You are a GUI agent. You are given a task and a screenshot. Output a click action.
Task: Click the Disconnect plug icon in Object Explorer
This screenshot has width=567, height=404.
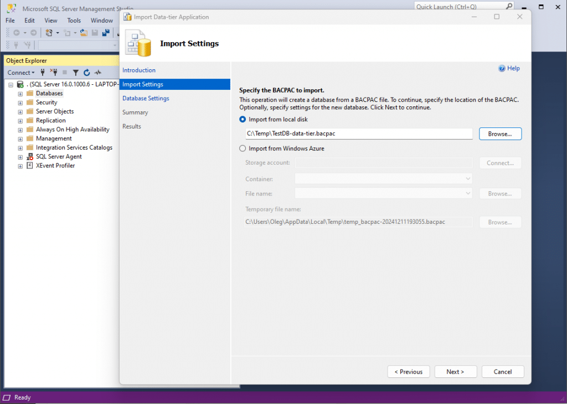point(54,73)
